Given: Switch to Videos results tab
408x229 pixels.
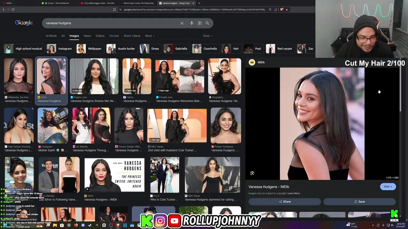Looking at the screenshot, I should click(x=100, y=36).
